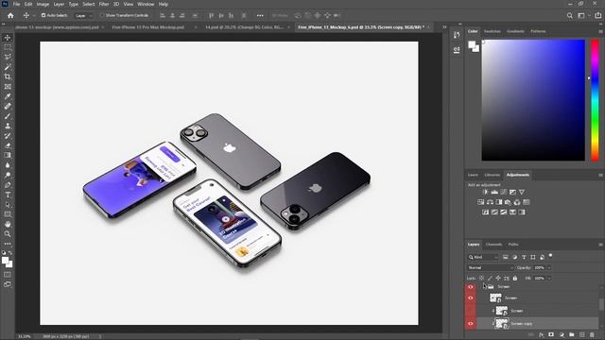Collapse the Screen group folder arrow
605x340 pixels.
pos(484,286)
